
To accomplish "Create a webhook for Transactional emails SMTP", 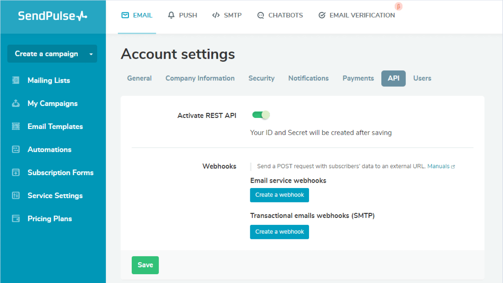I will (x=279, y=232).
